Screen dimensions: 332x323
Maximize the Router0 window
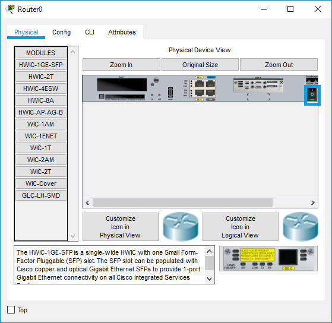click(x=290, y=9)
